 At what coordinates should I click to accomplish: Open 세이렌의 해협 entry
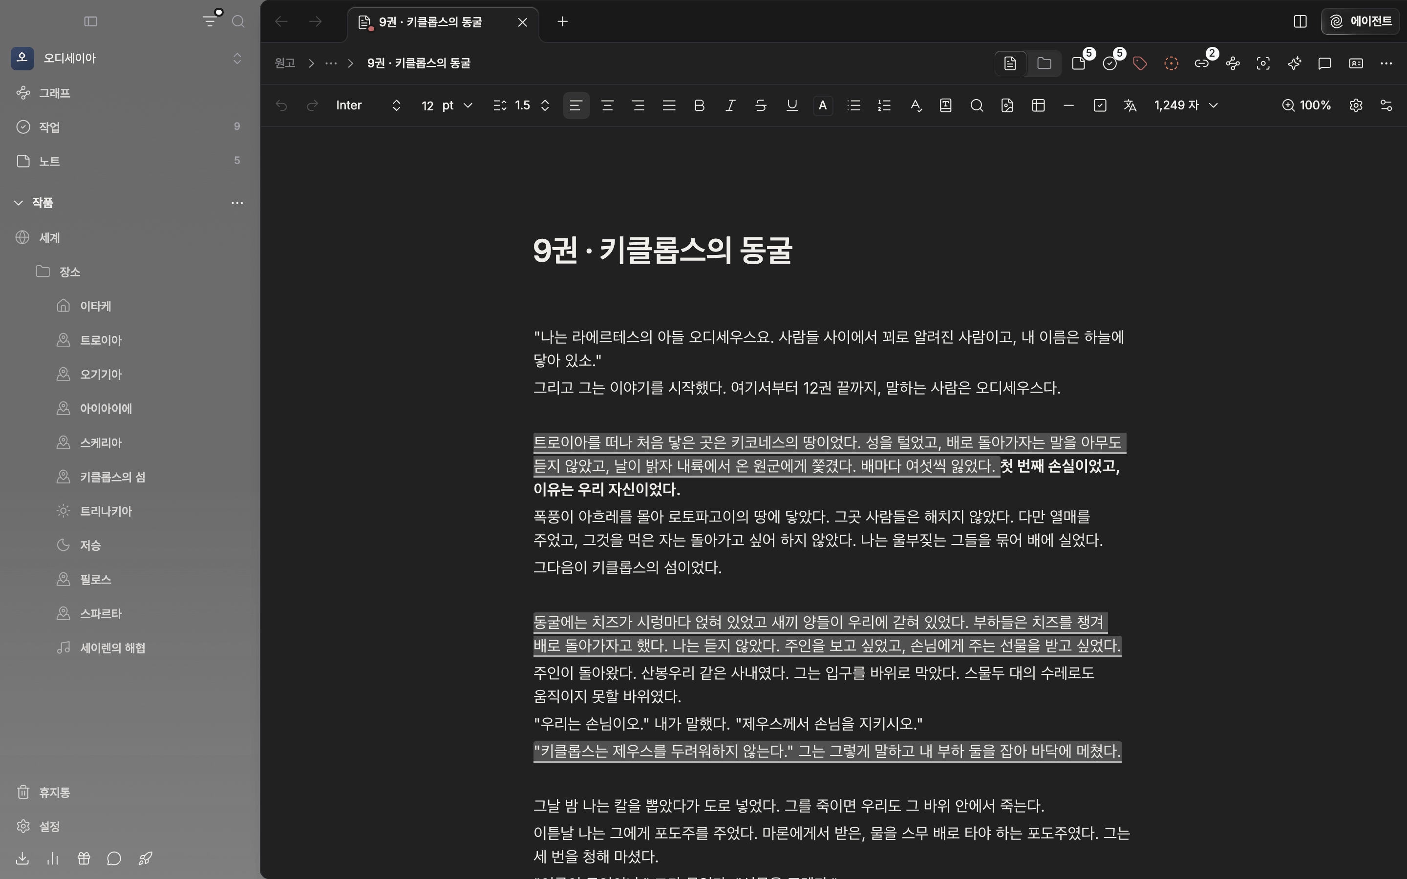click(x=129, y=648)
